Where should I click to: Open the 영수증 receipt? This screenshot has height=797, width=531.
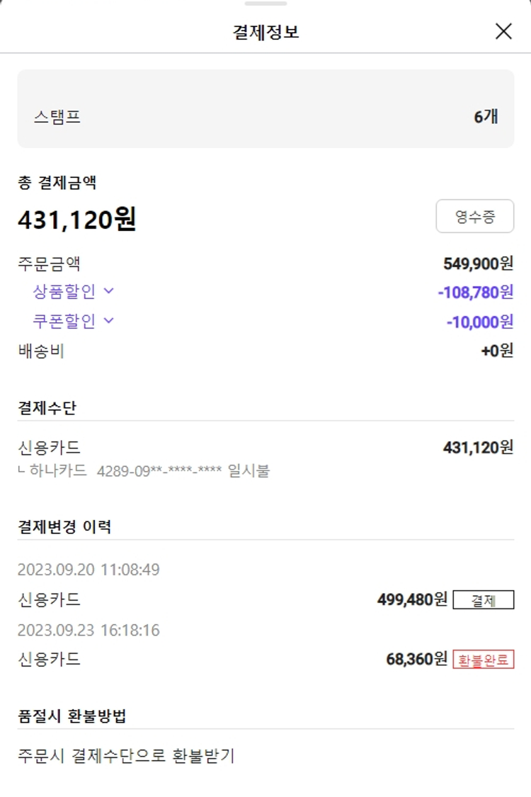click(x=474, y=217)
